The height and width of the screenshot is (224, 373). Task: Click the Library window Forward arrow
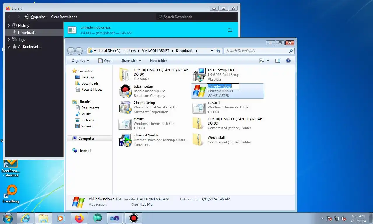pyautogui.click(x=18, y=17)
